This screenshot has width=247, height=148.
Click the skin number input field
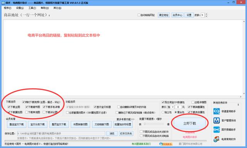point(203,15)
